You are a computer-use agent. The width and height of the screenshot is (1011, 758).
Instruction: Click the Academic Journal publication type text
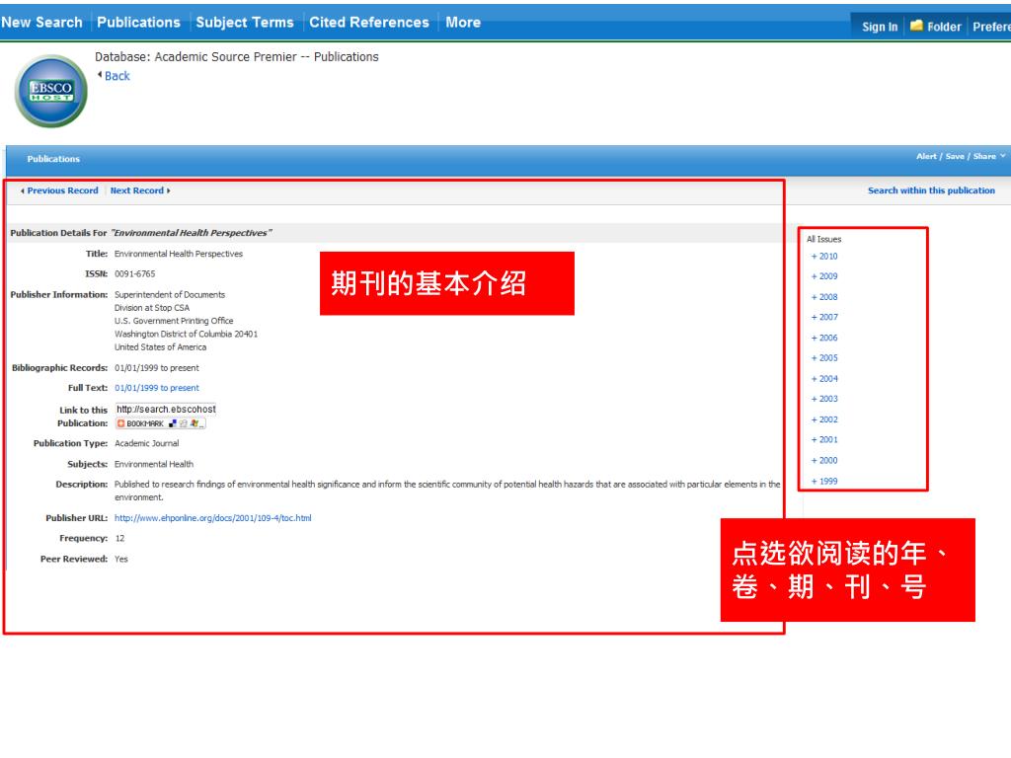(x=146, y=443)
